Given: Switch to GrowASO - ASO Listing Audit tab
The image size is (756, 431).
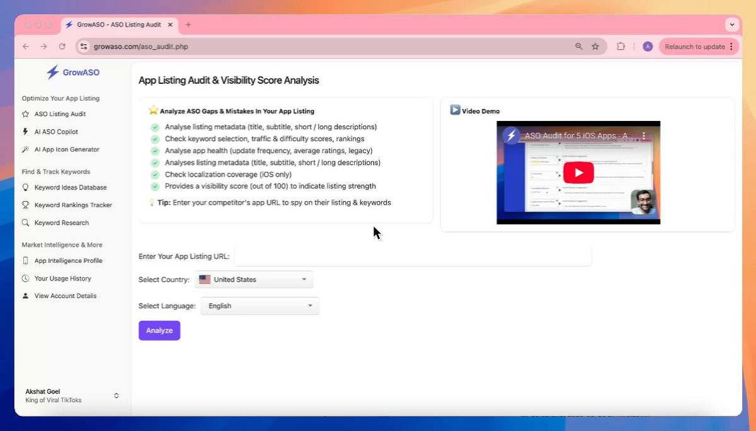Looking at the screenshot, I should (x=118, y=25).
